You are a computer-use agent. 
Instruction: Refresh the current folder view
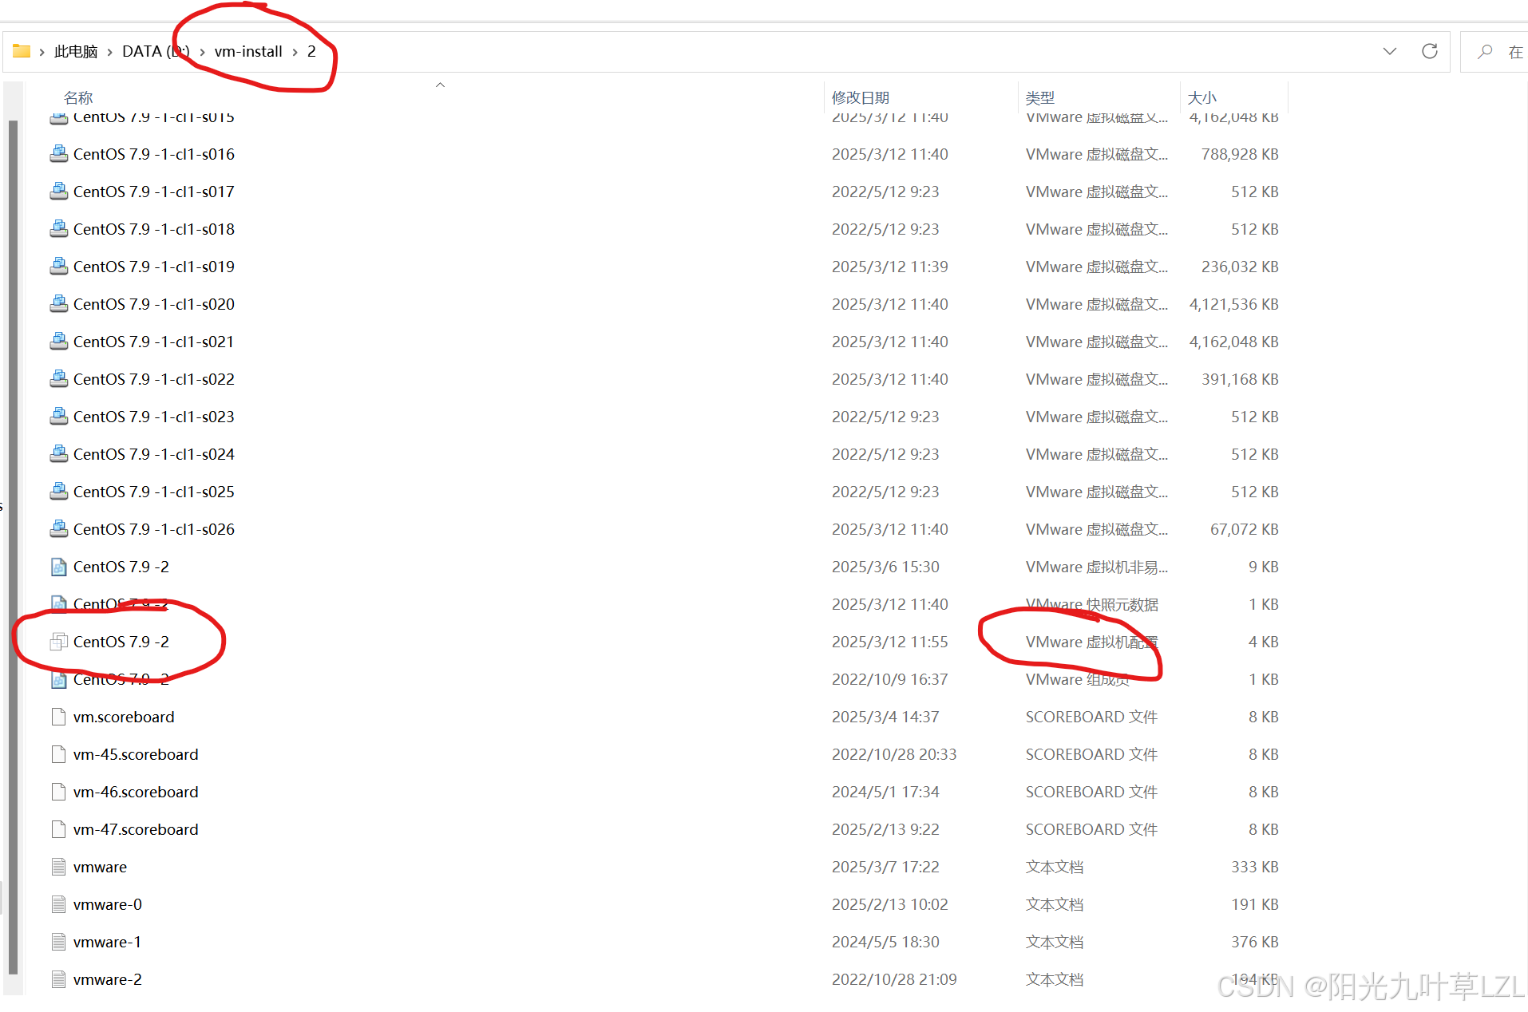tap(1430, 51)
